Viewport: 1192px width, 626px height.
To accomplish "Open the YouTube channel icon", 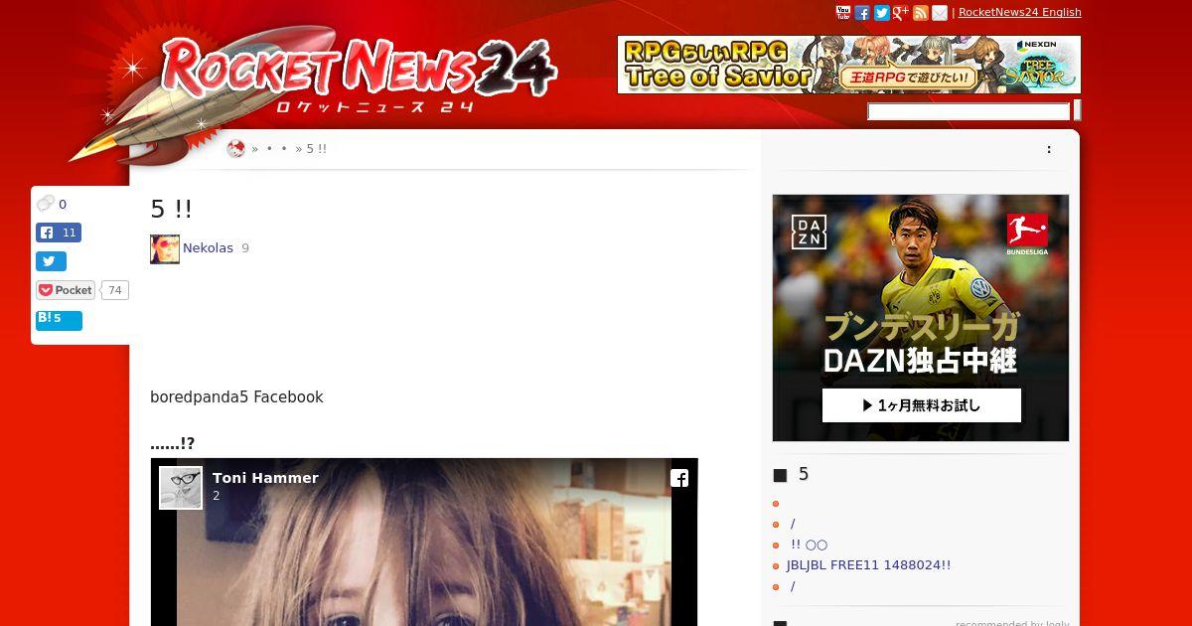I will pyautogui.click(x=843, y=13).
